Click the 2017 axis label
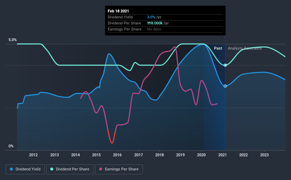Viewport: 291px width, 180px height. [x=139, y=155]
